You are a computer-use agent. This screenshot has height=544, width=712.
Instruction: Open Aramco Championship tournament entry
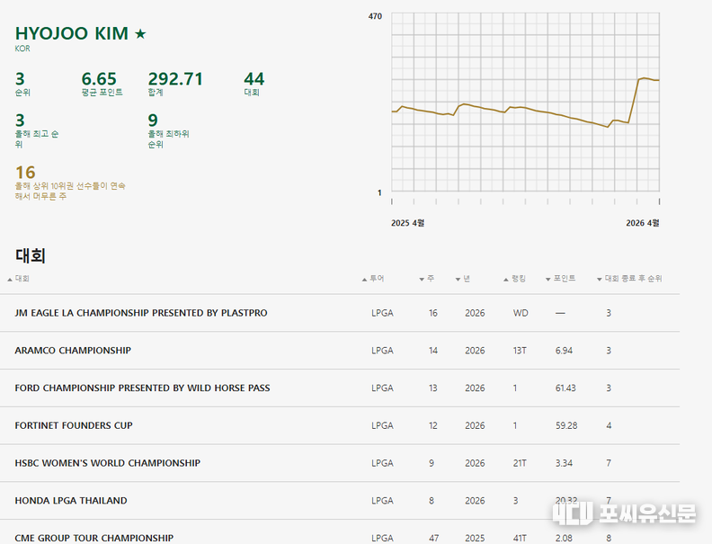[73, 351]
